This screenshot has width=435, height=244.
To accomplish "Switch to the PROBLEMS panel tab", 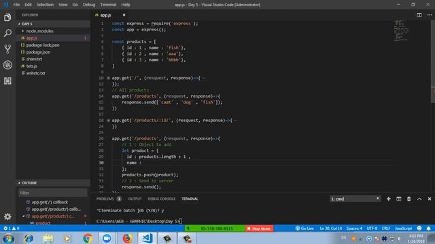I will [105, 199].
